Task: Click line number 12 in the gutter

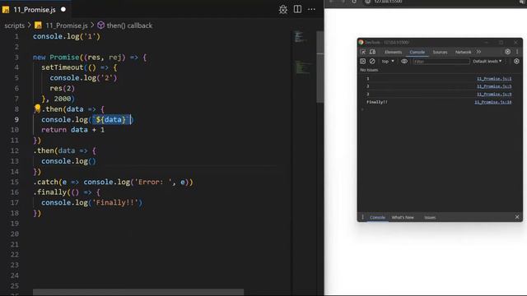Action: (x=15, y=150)
